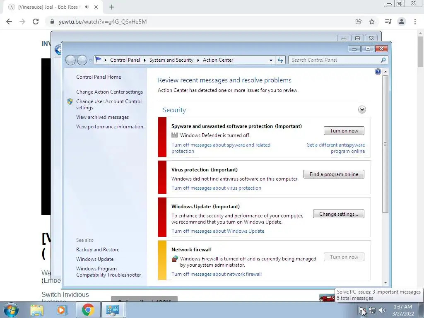Click Turn off messages about virus protection
Screen dimensions: 424x318
[x=216, y=188]
